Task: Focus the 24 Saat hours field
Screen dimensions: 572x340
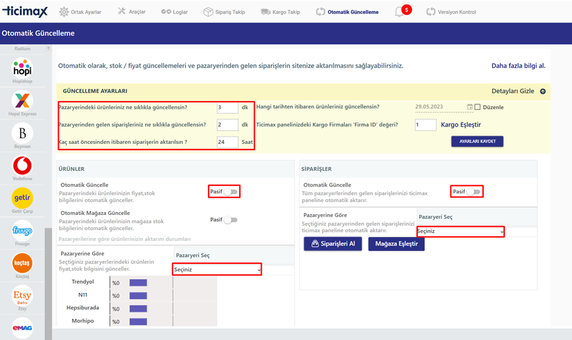Action: [228, 142]
